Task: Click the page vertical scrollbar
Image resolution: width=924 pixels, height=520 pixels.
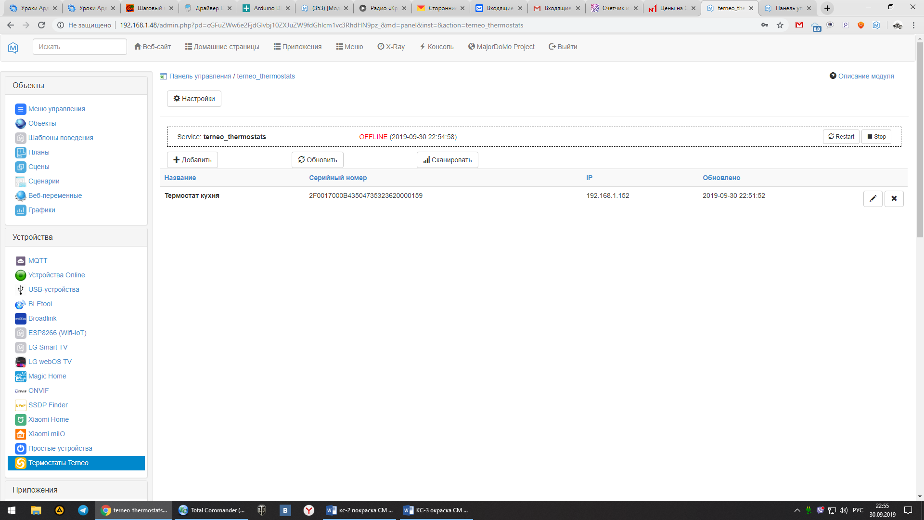Action: [x=920, y=140]
